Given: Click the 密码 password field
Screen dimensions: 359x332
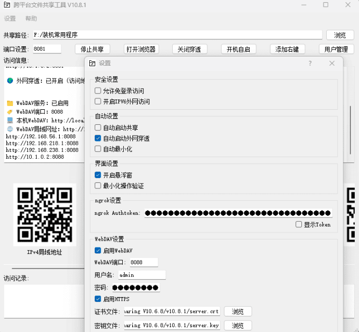Looking at the screenshot, I should 136,287.
